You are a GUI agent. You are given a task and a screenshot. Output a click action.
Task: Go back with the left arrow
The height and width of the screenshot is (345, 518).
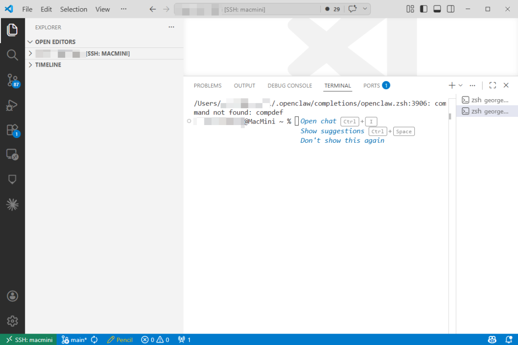(x=153, y=9)
